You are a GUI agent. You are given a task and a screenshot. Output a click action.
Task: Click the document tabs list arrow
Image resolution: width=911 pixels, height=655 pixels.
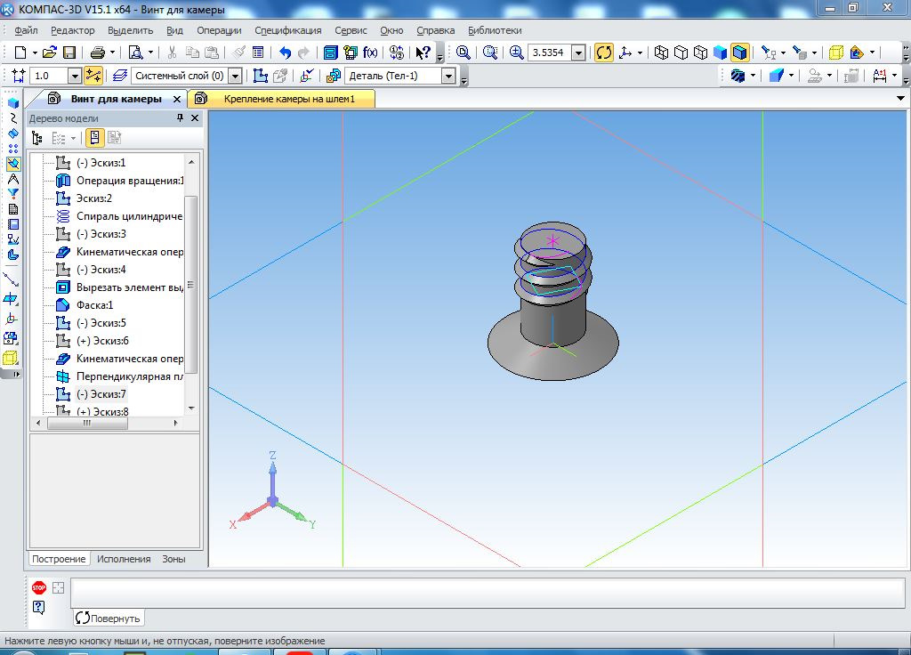click(900, 98)
